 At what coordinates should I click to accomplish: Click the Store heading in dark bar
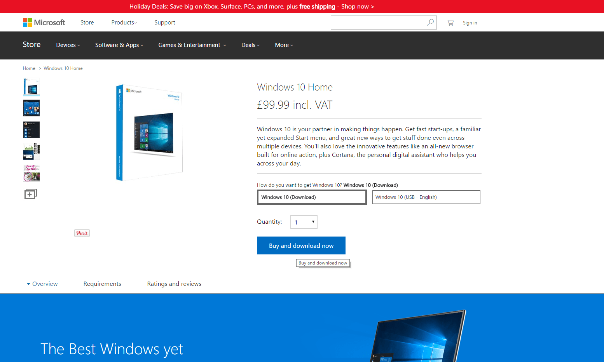pyautogui.click(x=32, y=45)
